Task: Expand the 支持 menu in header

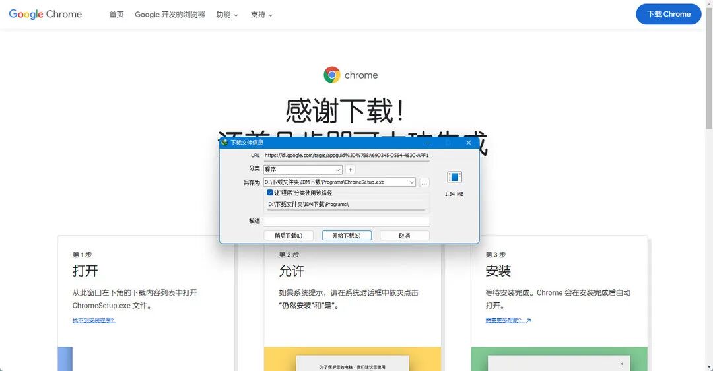Action: coord(261,15)
